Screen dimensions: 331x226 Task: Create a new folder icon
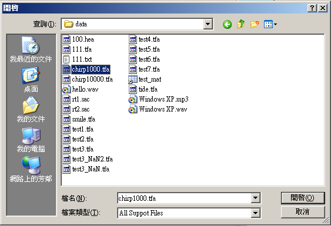pyautogui.click(x=255, y=24)
